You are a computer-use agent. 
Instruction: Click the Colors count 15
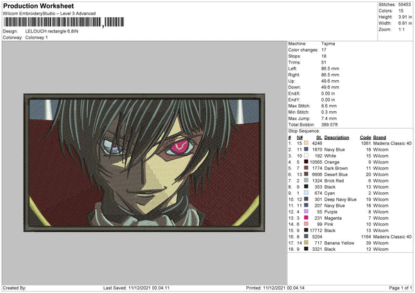[401, 11]
